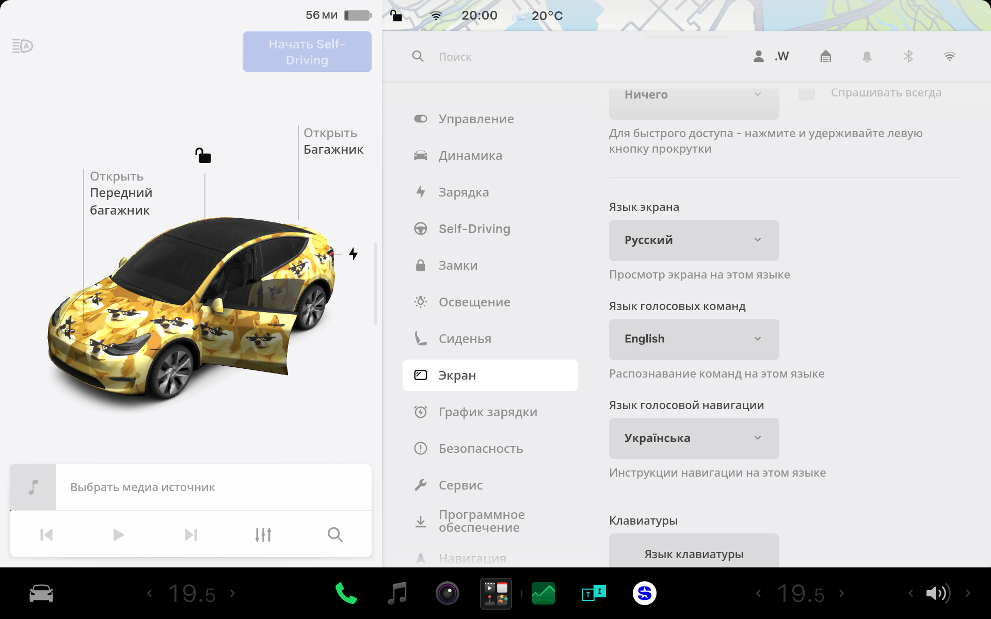Open the phone app in dock
The image size is (991, 619).
[346, 593]
